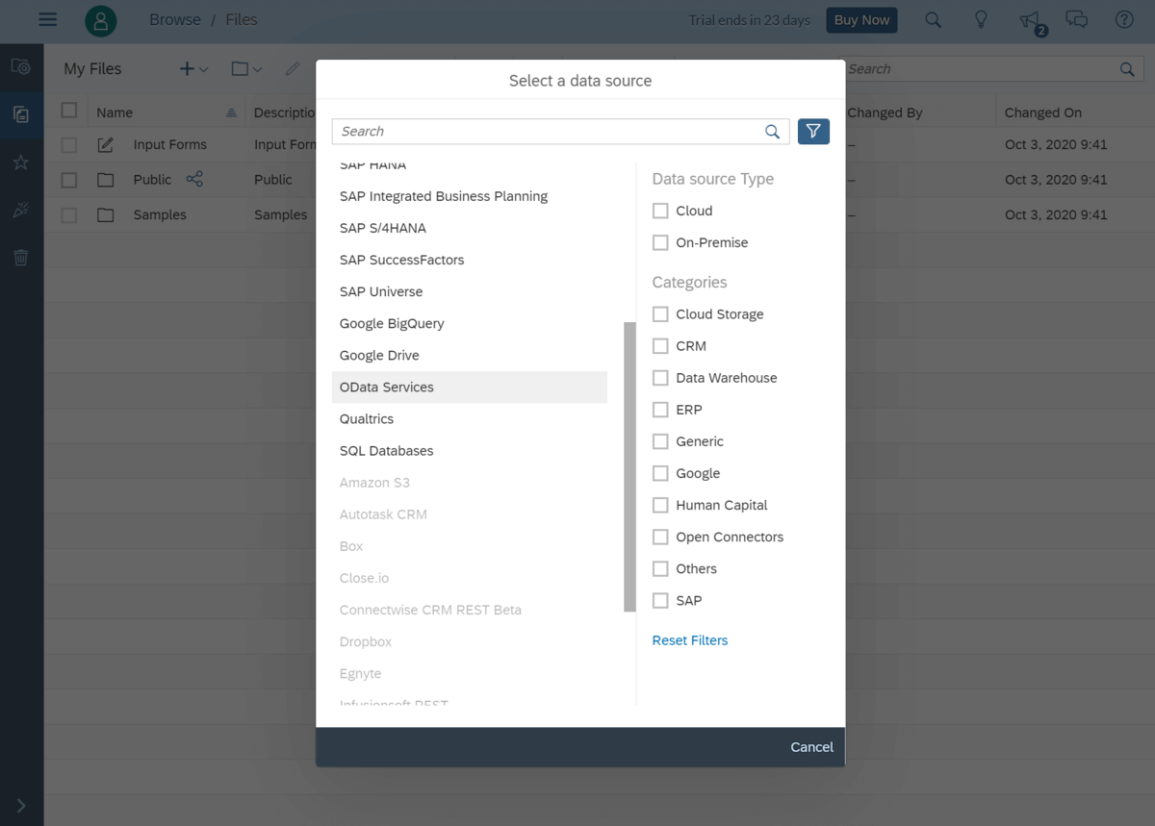Check the CRM category
This screenshot has width=1155, height=826.
tap(660, 345)
